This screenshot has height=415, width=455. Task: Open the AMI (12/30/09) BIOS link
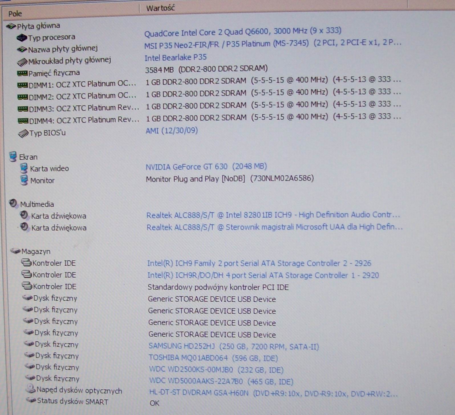(172, 130)
